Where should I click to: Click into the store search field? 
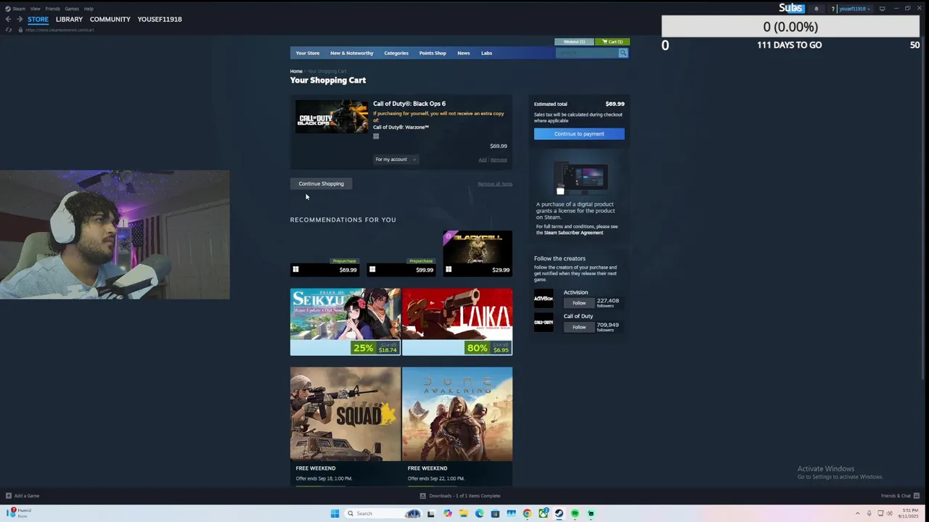click(x=587, y=53)
